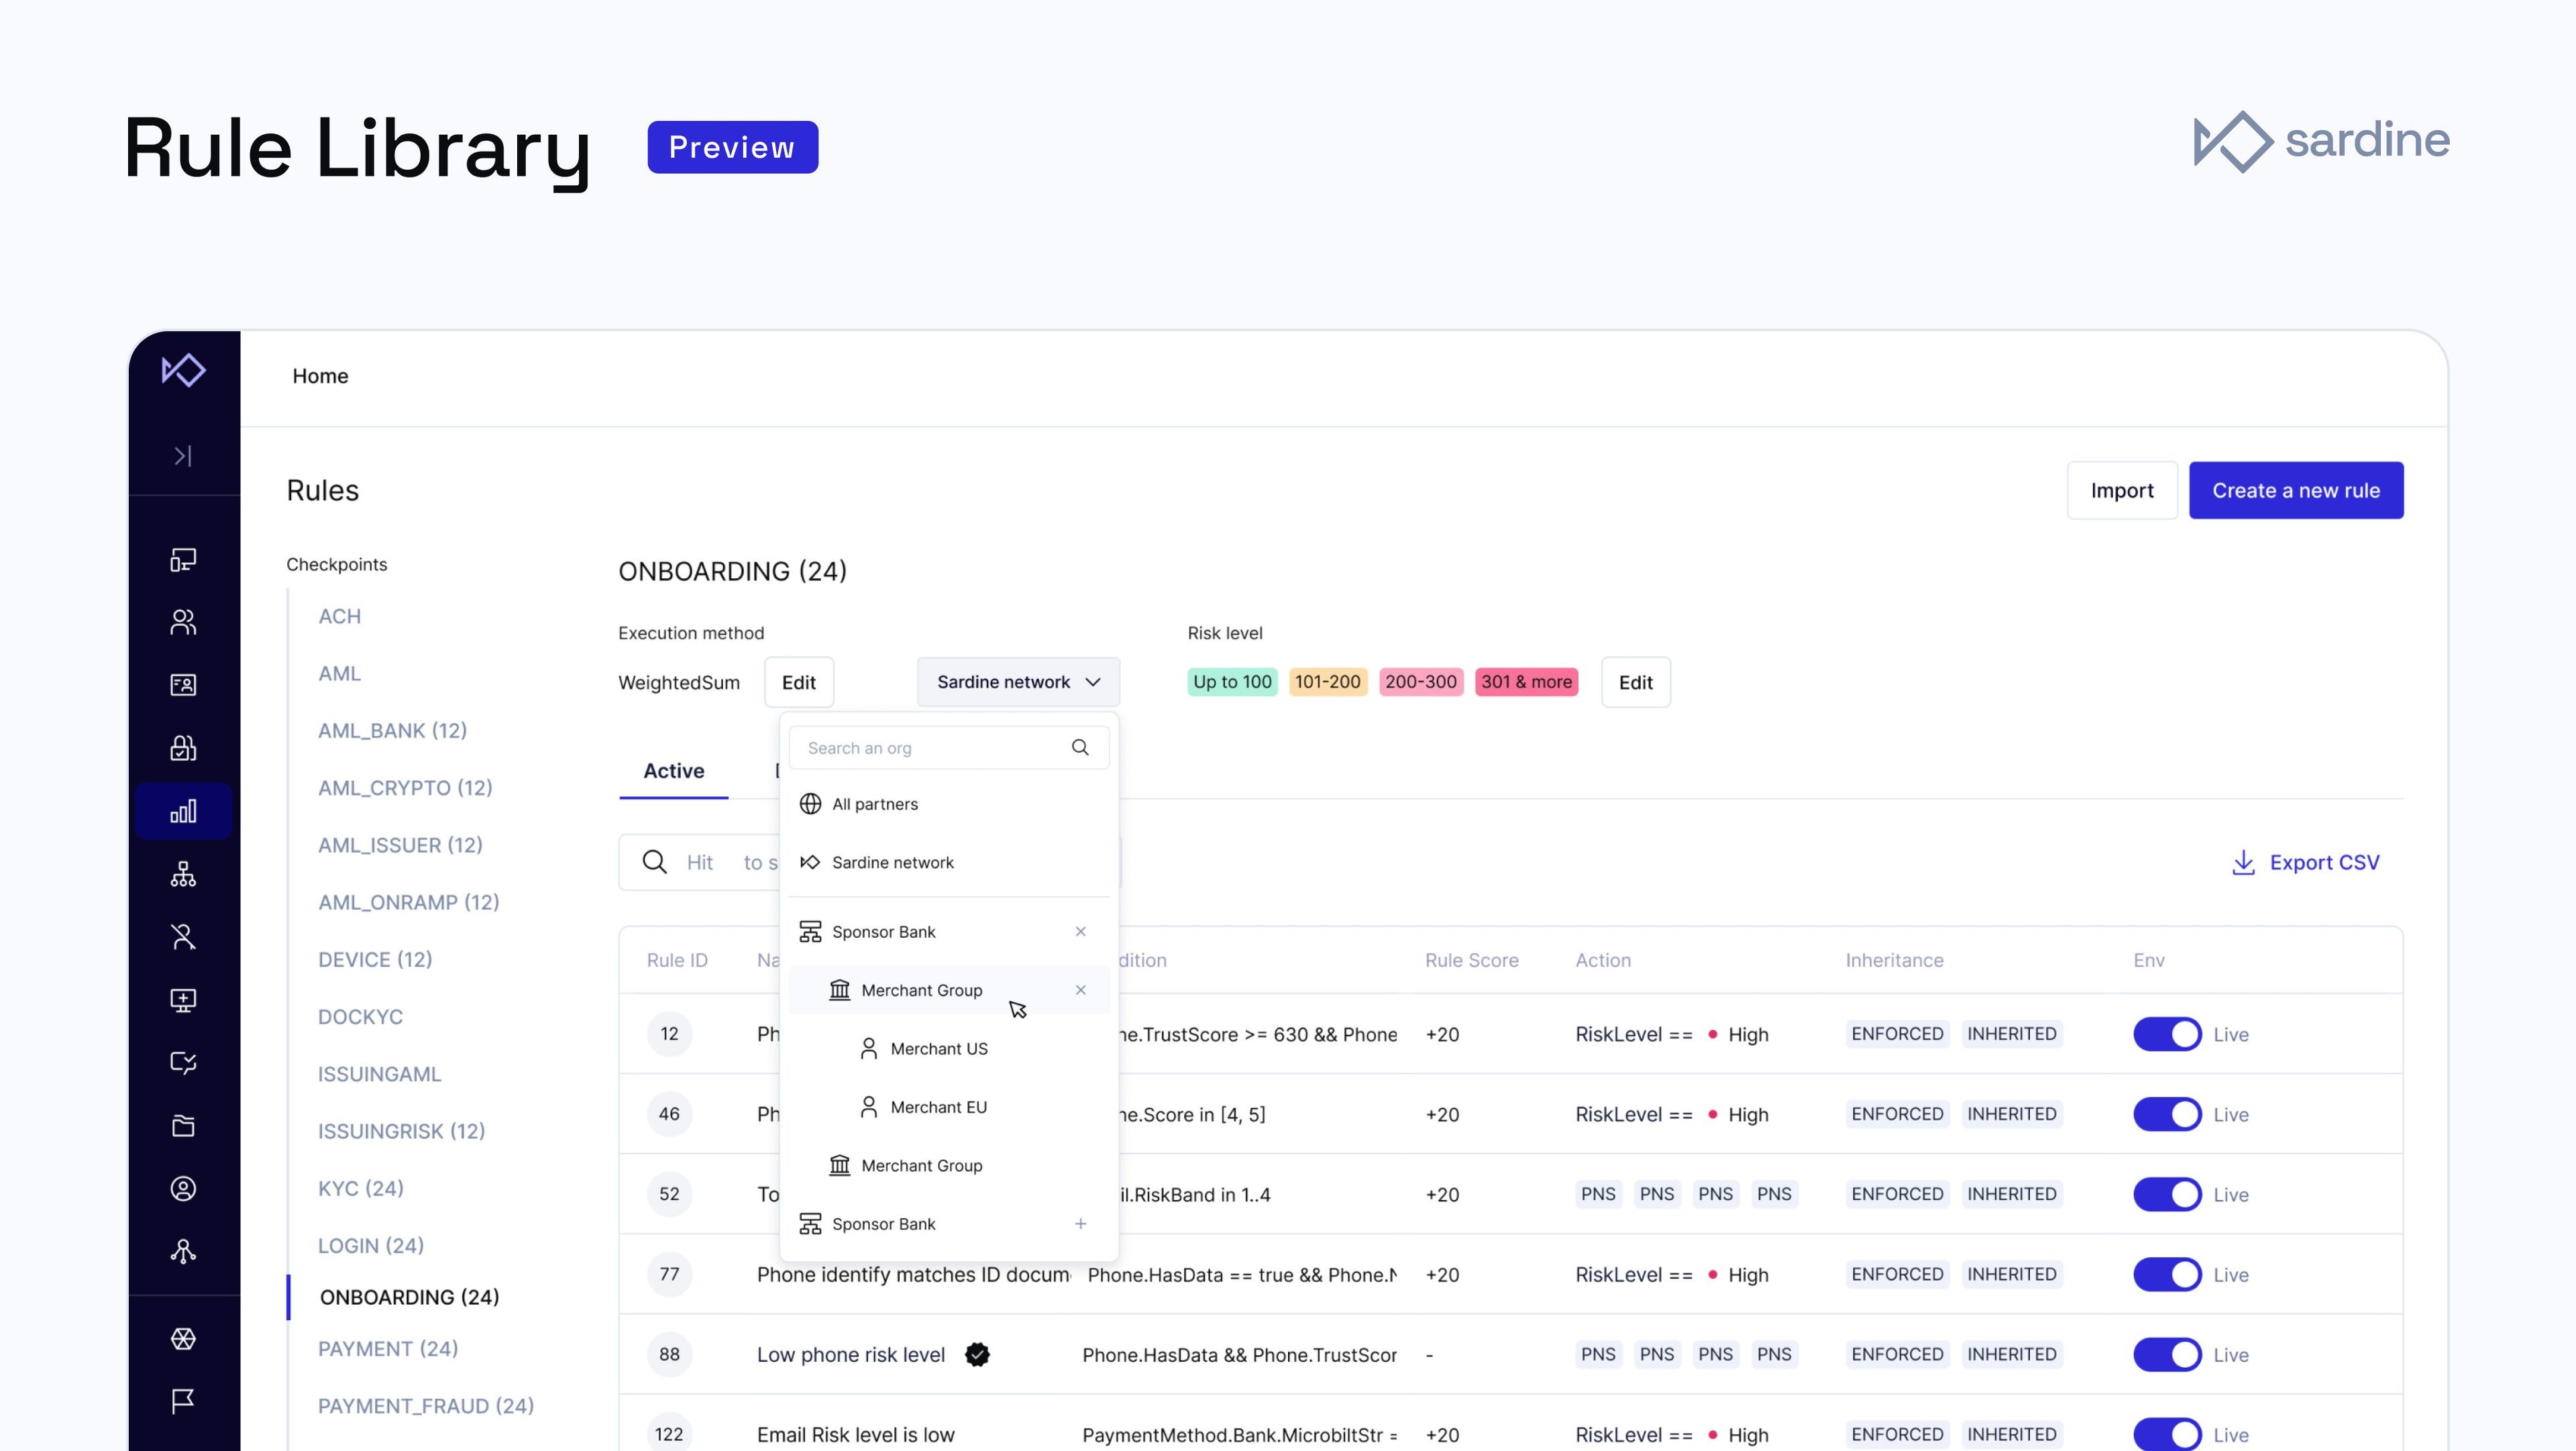The image size is (2576, 1451).
Task: Open the flag sidebar icon
Action: (183, 1402)
